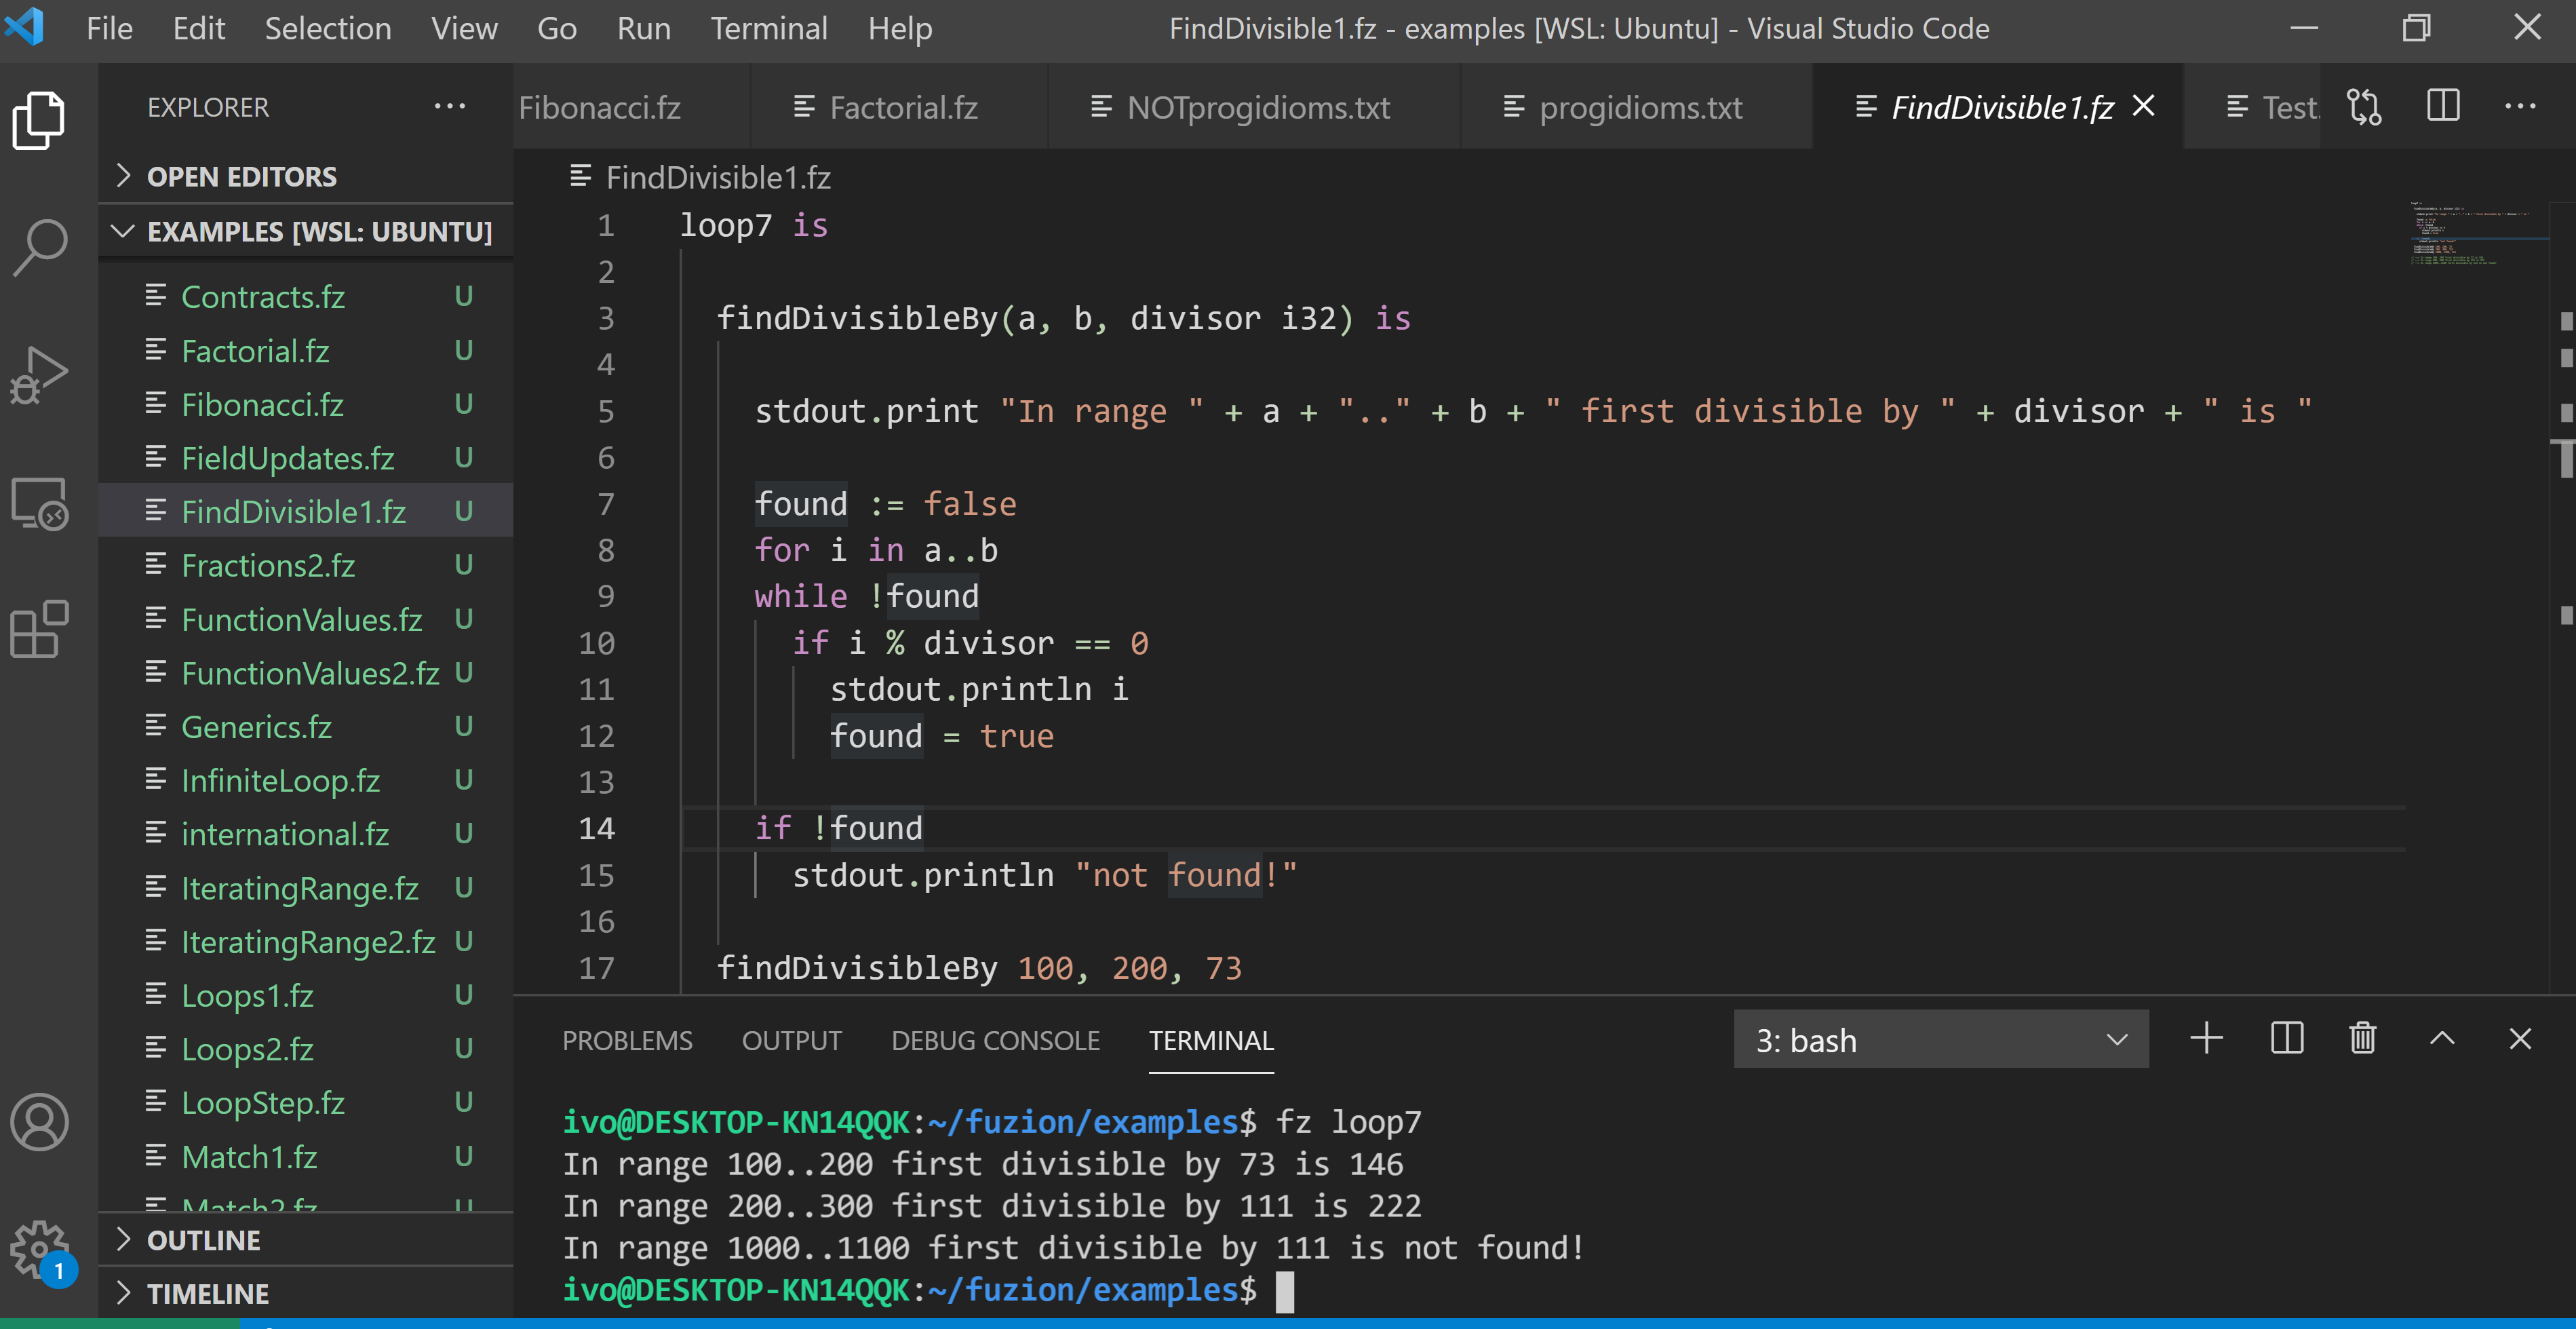Kill terminal with the trash icon
The width and height of the screenshot is (2576, 1329).
2363,1039
